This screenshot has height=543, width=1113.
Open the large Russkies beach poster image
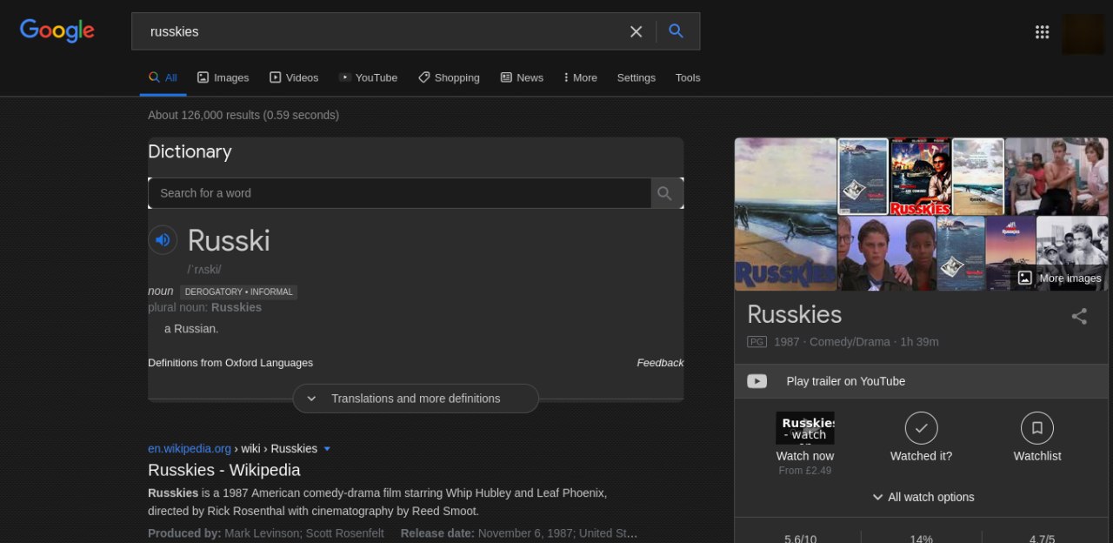tap(785, 214)
